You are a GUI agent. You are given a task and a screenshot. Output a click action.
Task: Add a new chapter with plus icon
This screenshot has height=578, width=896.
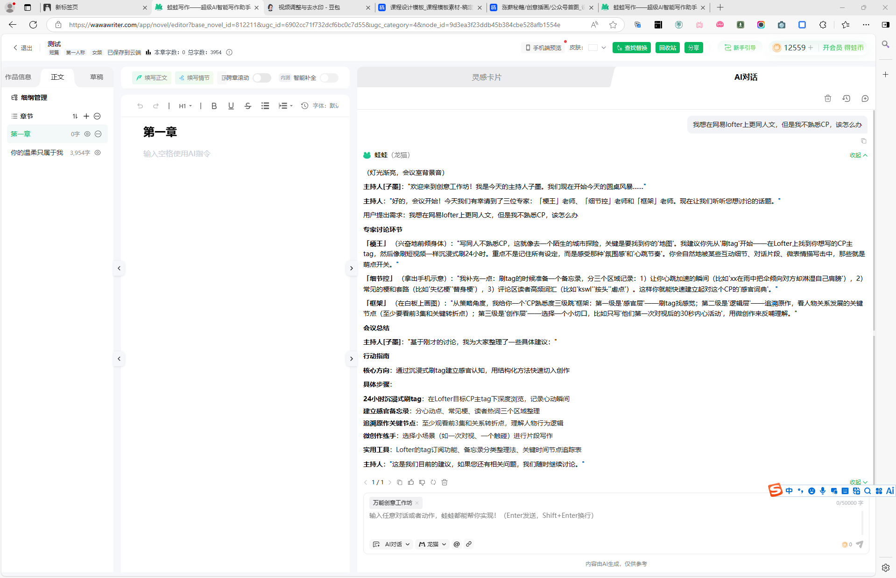[x=86, y=116]
